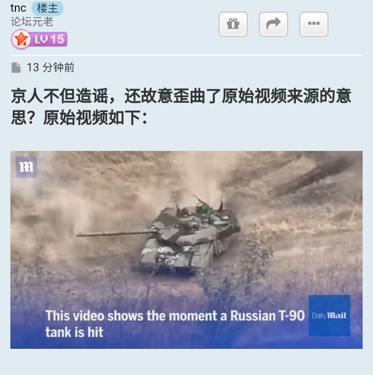Click the 'tank is hit' caption line
This screenshot has width=373, height=375.
(x=74, y=332)
